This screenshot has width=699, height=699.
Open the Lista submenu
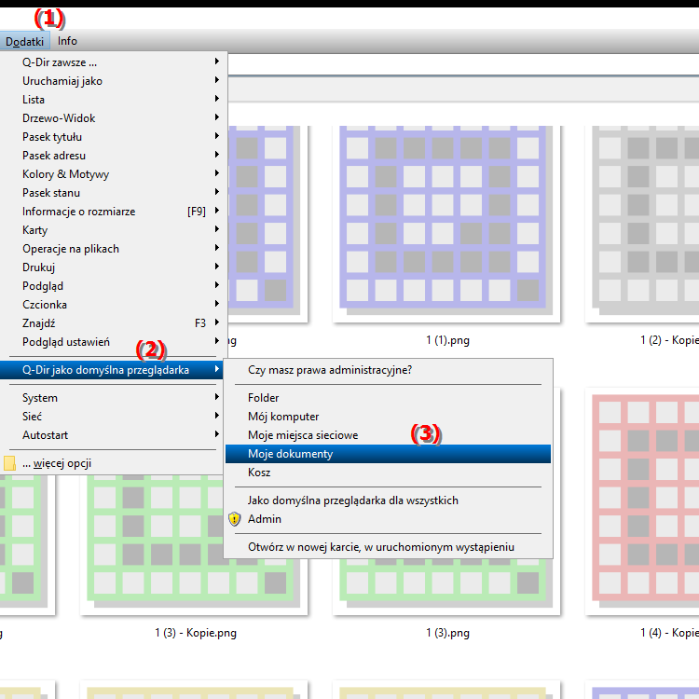pos(113,100)
